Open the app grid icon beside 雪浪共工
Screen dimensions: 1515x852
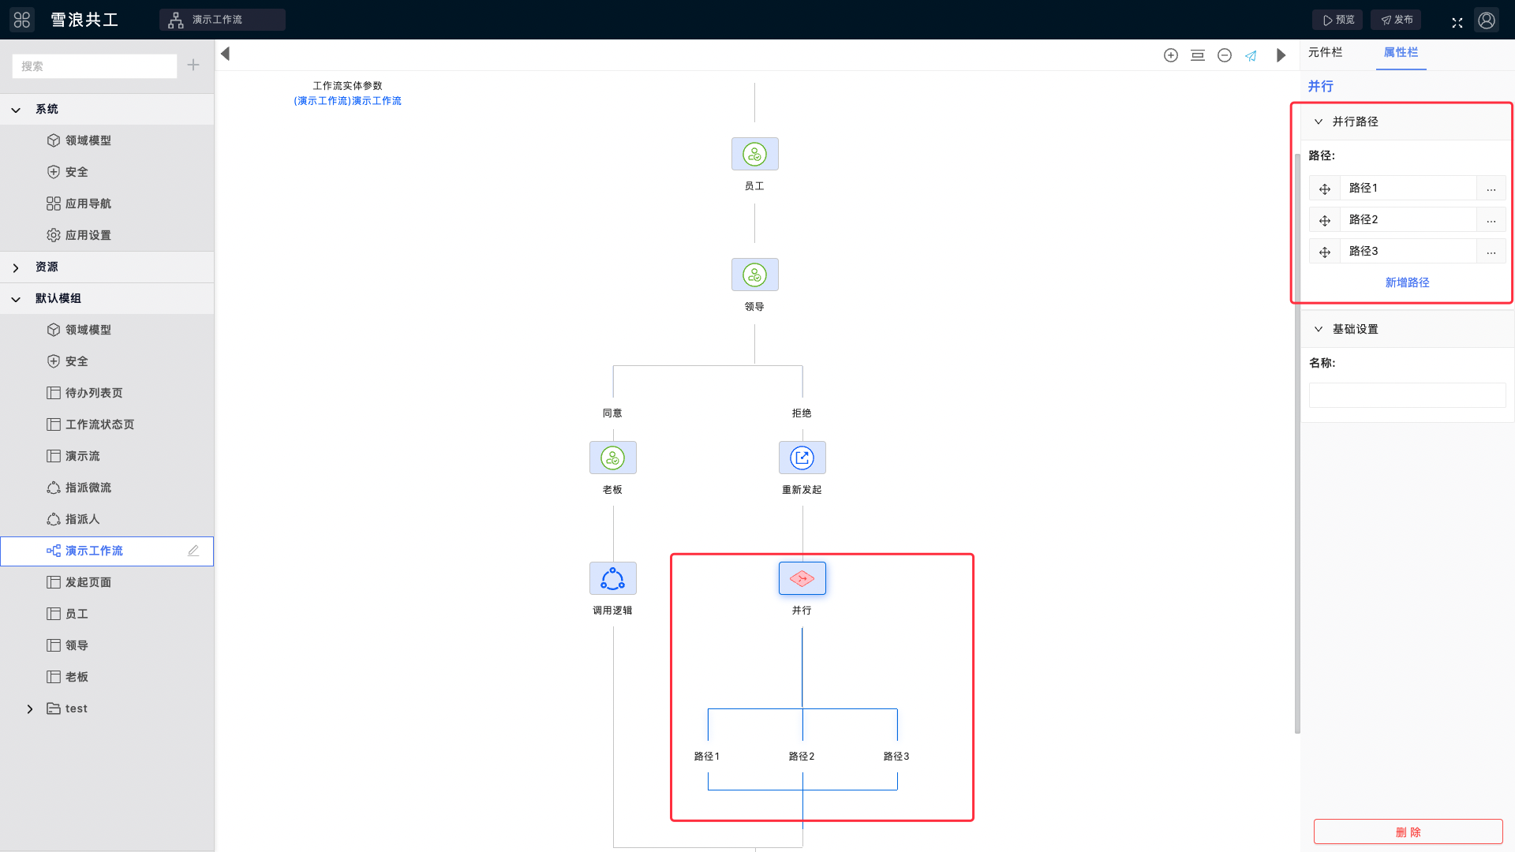(22, 20)
